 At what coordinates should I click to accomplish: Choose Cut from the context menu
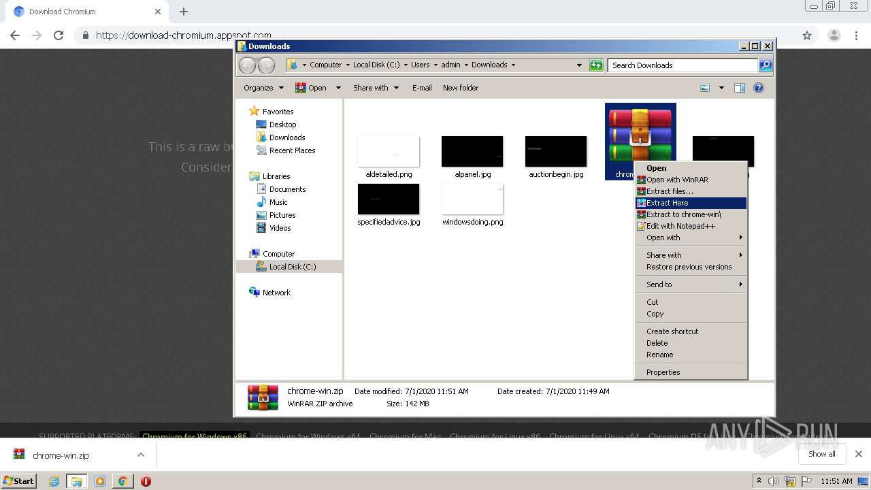tap(691, 302)
